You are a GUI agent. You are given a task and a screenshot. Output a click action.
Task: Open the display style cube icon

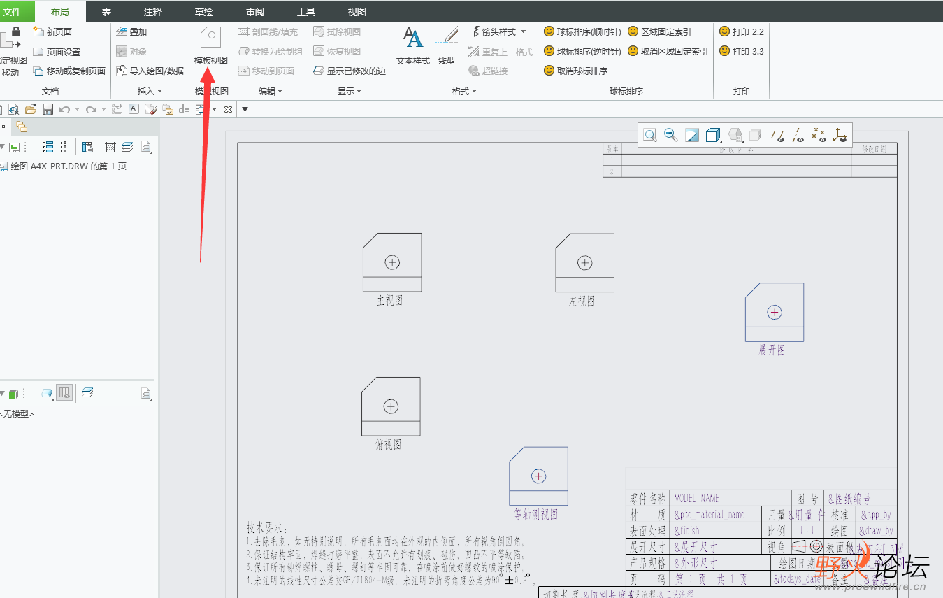tap(714, 135)
